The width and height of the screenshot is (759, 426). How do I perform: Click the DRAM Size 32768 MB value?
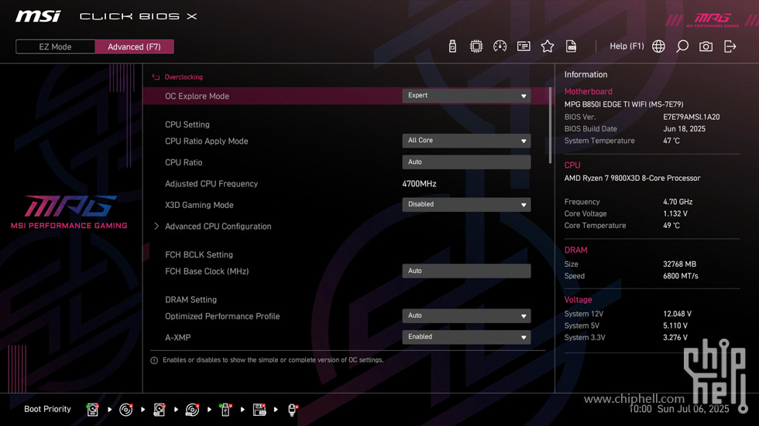coord(680,264)
